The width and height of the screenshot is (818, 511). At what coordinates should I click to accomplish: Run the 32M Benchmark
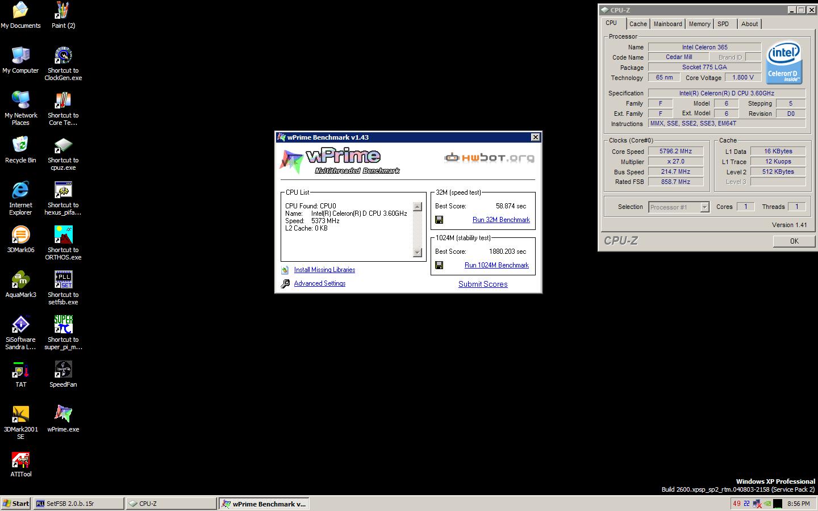click(x=501, y=220)
